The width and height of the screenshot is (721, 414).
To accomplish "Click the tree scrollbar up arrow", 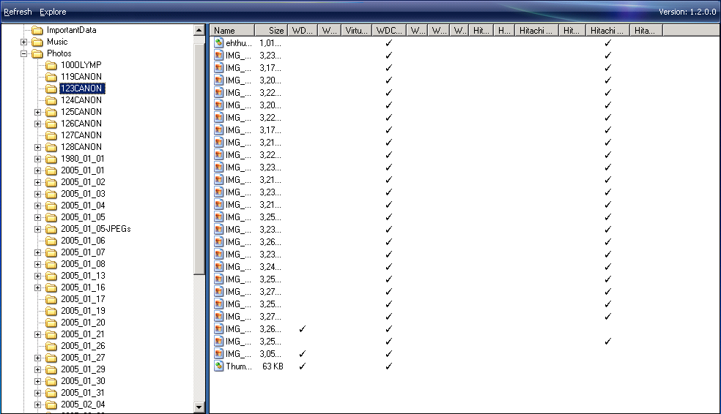I will pyautogui.click(x=199, y=31).
